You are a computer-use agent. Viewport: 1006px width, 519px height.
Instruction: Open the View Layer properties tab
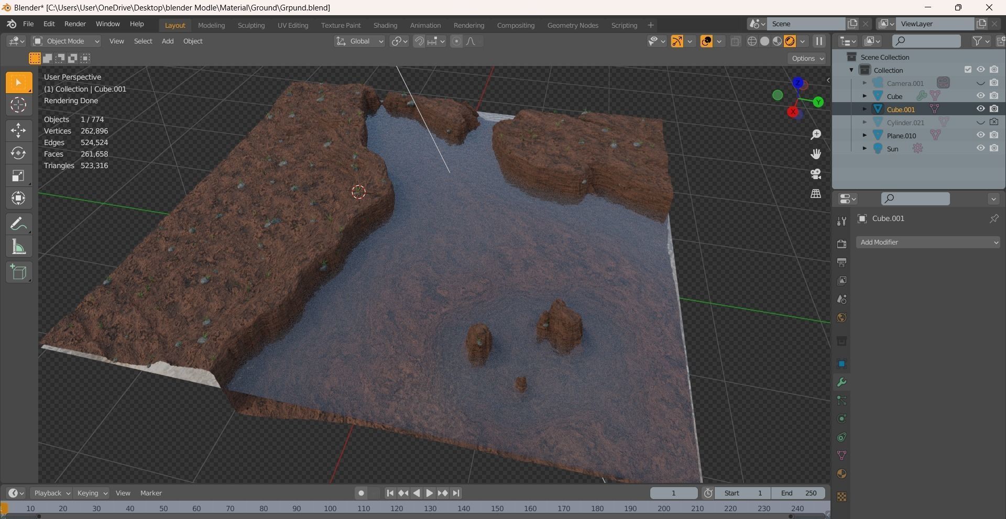tap(841, 281)
